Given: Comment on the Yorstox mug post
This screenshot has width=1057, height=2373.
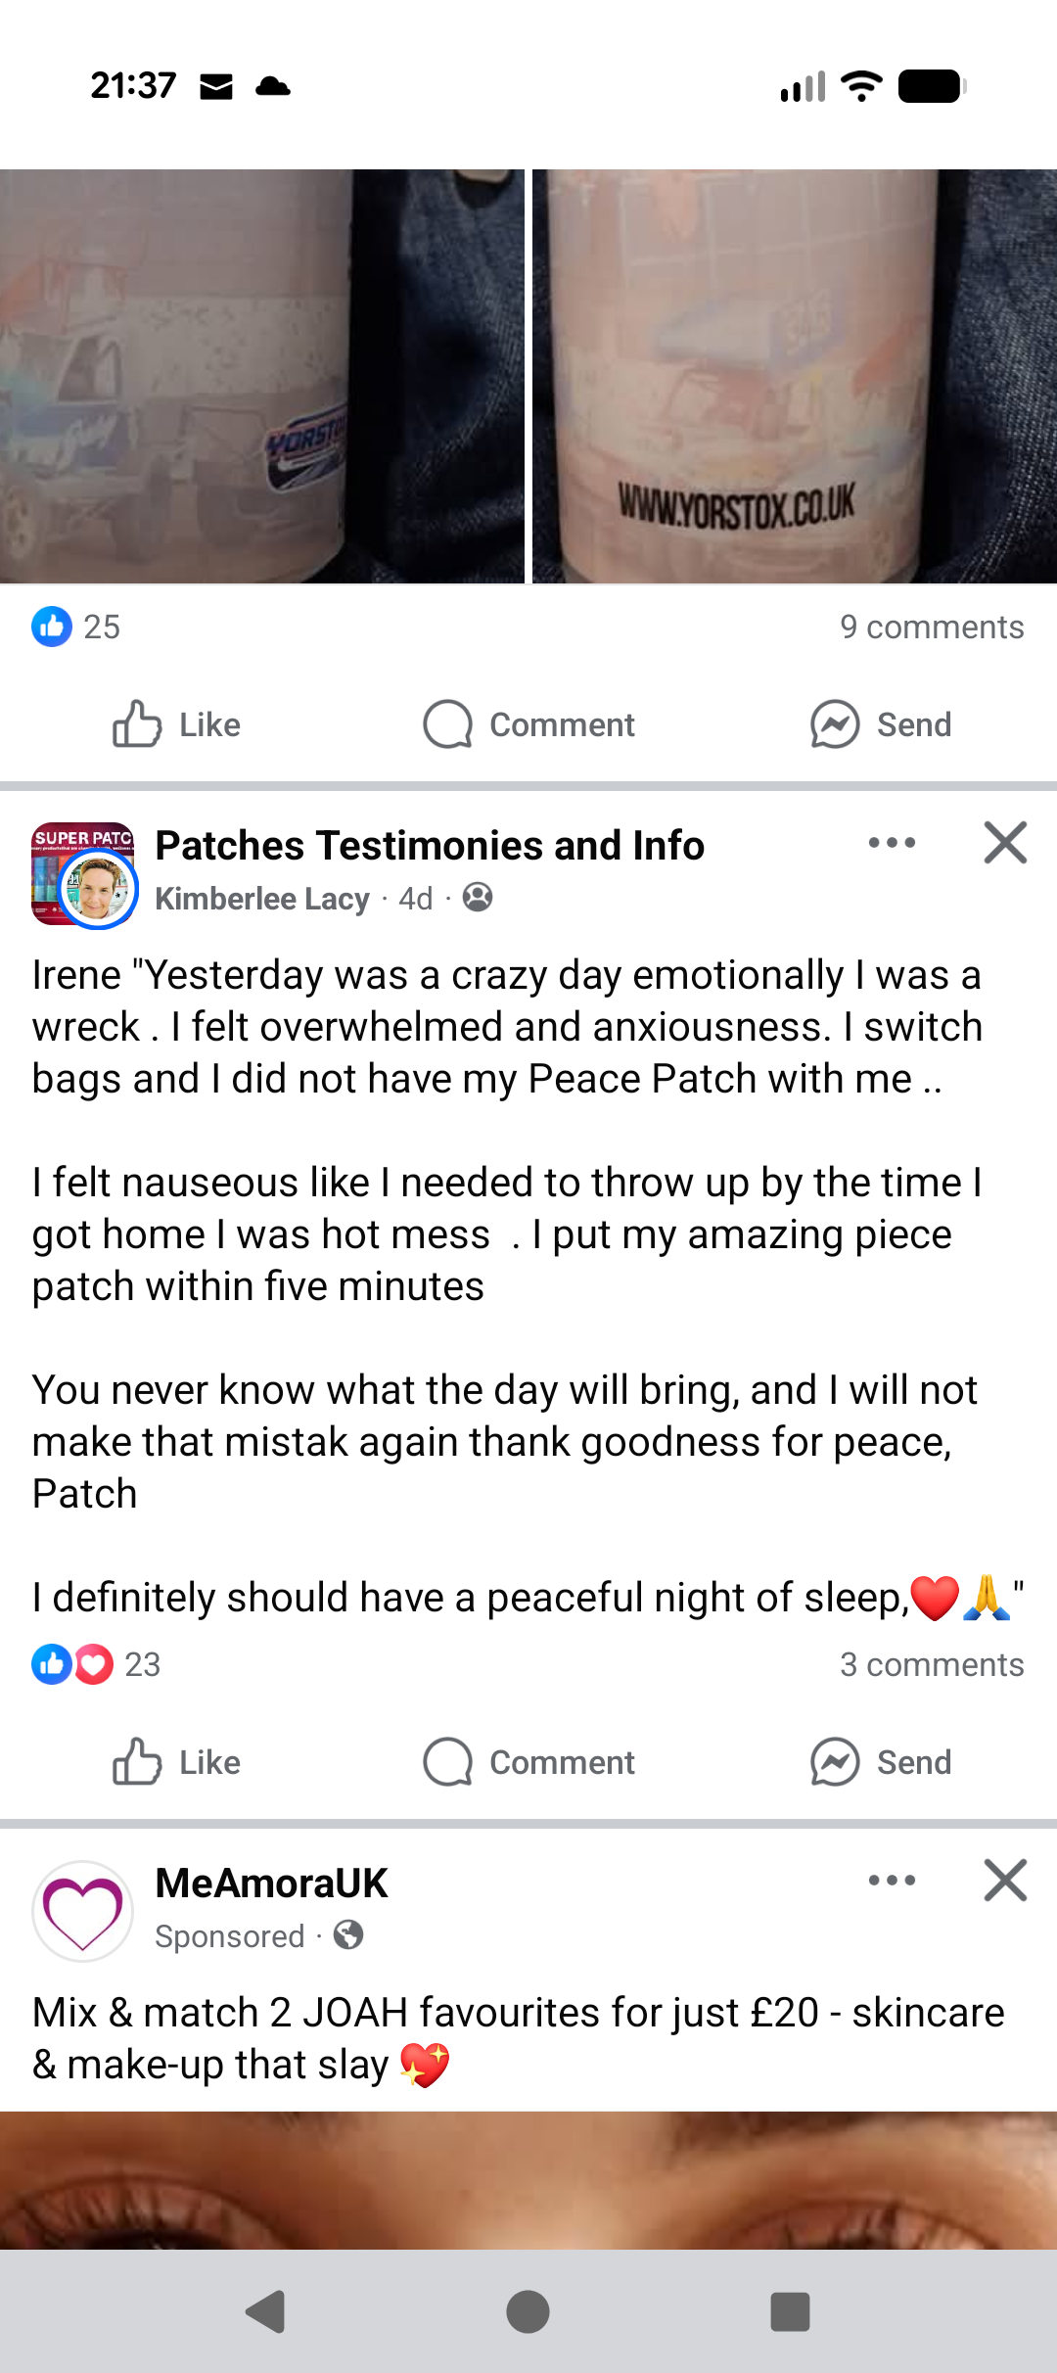Looking at the screenshot, I should click(529, 724).
